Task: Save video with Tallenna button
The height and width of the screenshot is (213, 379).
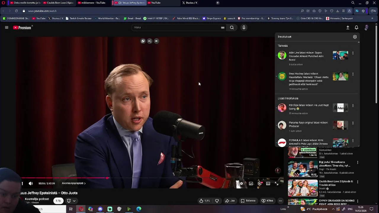Action: [x=248, y=201]
